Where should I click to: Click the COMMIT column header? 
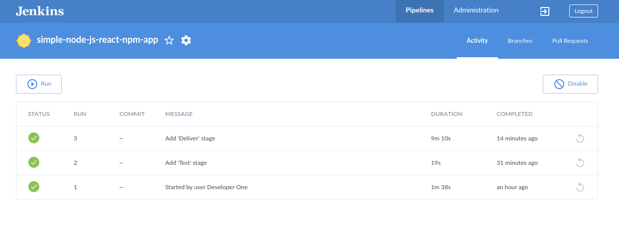132,114
